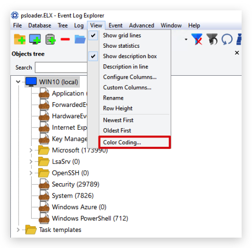
Task: Open the toolbar dropdown arrow near filter icons
Action: click(x=186, y=39)
